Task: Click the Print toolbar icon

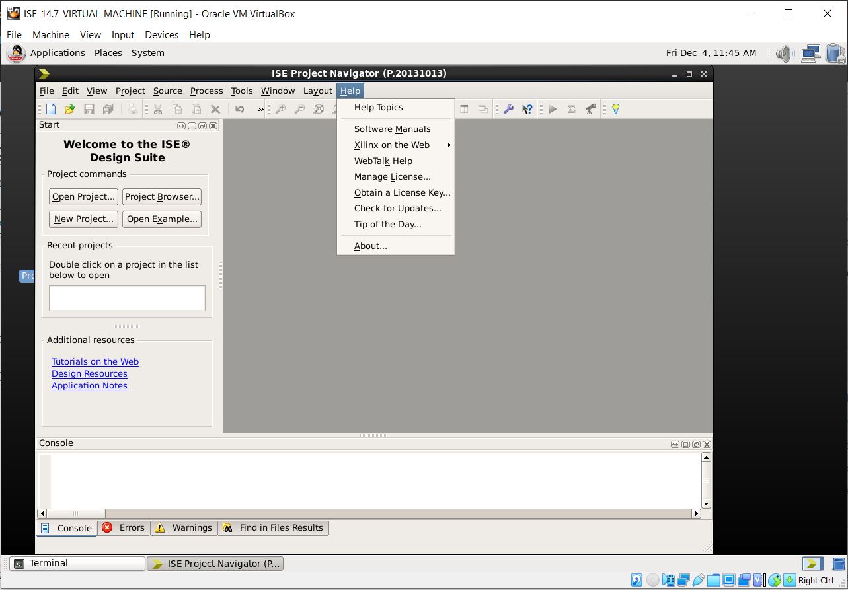Action: 133,109
